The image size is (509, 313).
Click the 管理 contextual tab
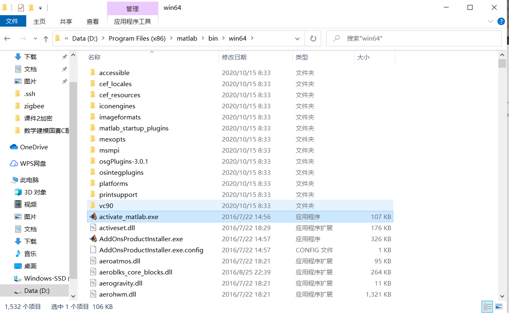click(132, 9)
